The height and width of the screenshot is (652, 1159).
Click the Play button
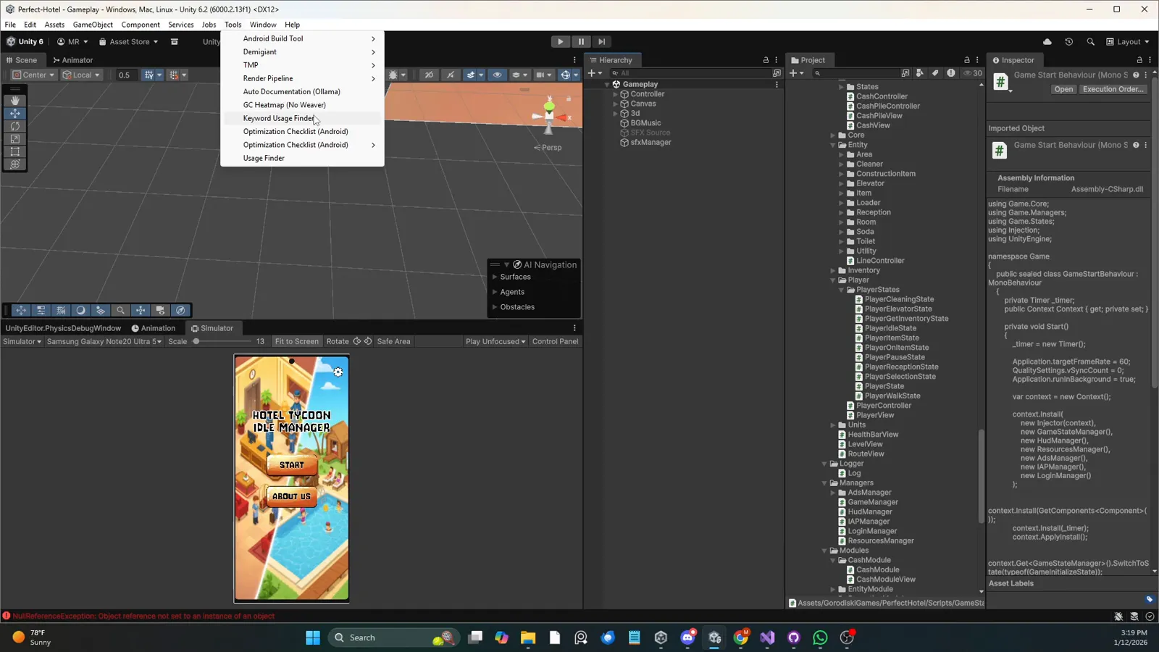560,42
